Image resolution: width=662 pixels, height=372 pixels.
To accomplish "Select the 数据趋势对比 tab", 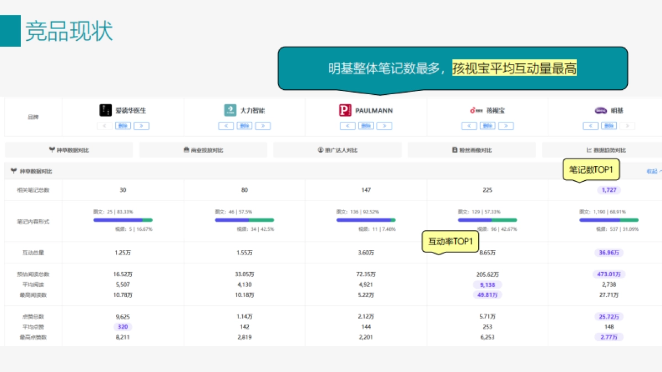I will tap(606, 149).
